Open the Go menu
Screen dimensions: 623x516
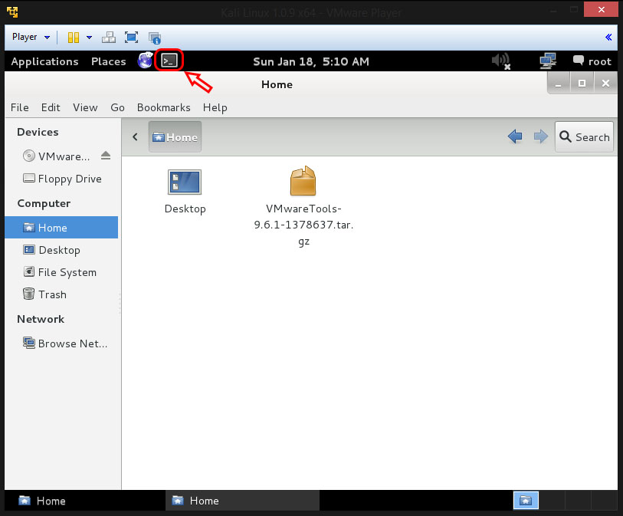tap(117, 108)
